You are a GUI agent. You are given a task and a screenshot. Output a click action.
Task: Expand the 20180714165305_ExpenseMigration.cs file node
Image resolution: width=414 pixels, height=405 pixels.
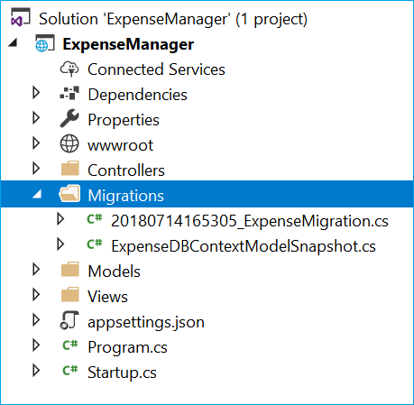point(60,219)
